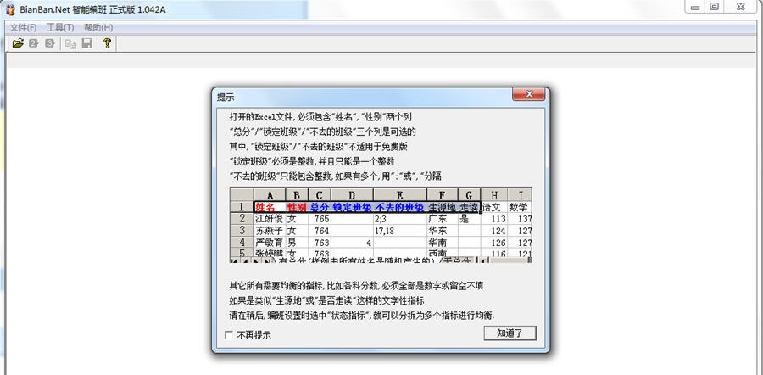763x375 pixels.
Task: Click the greyed step 3 toolbar icon
Action: 49,43
